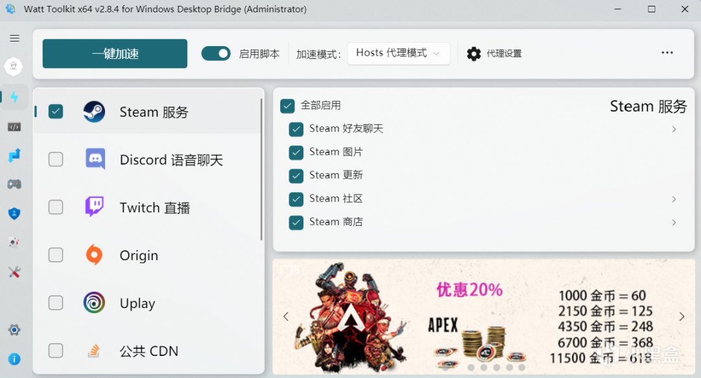Open 代理设置 gear settings
The width and height of the screenshot is (701, 378).
pyautogui.click(x=474, y=54)
